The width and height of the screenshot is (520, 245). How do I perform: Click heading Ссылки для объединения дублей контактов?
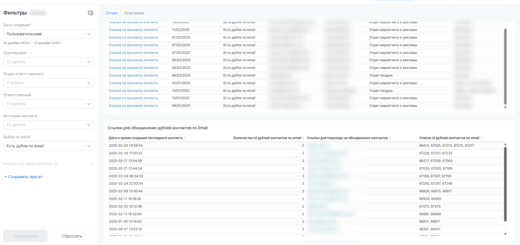[158, 128]
